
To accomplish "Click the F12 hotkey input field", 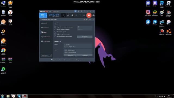I will [85, 27].
